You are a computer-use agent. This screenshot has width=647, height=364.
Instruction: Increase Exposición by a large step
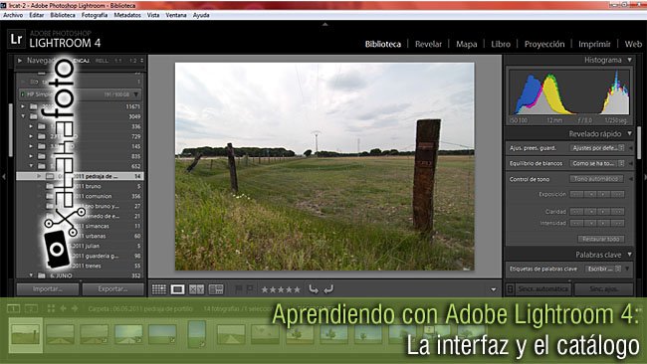click(618, 194)
